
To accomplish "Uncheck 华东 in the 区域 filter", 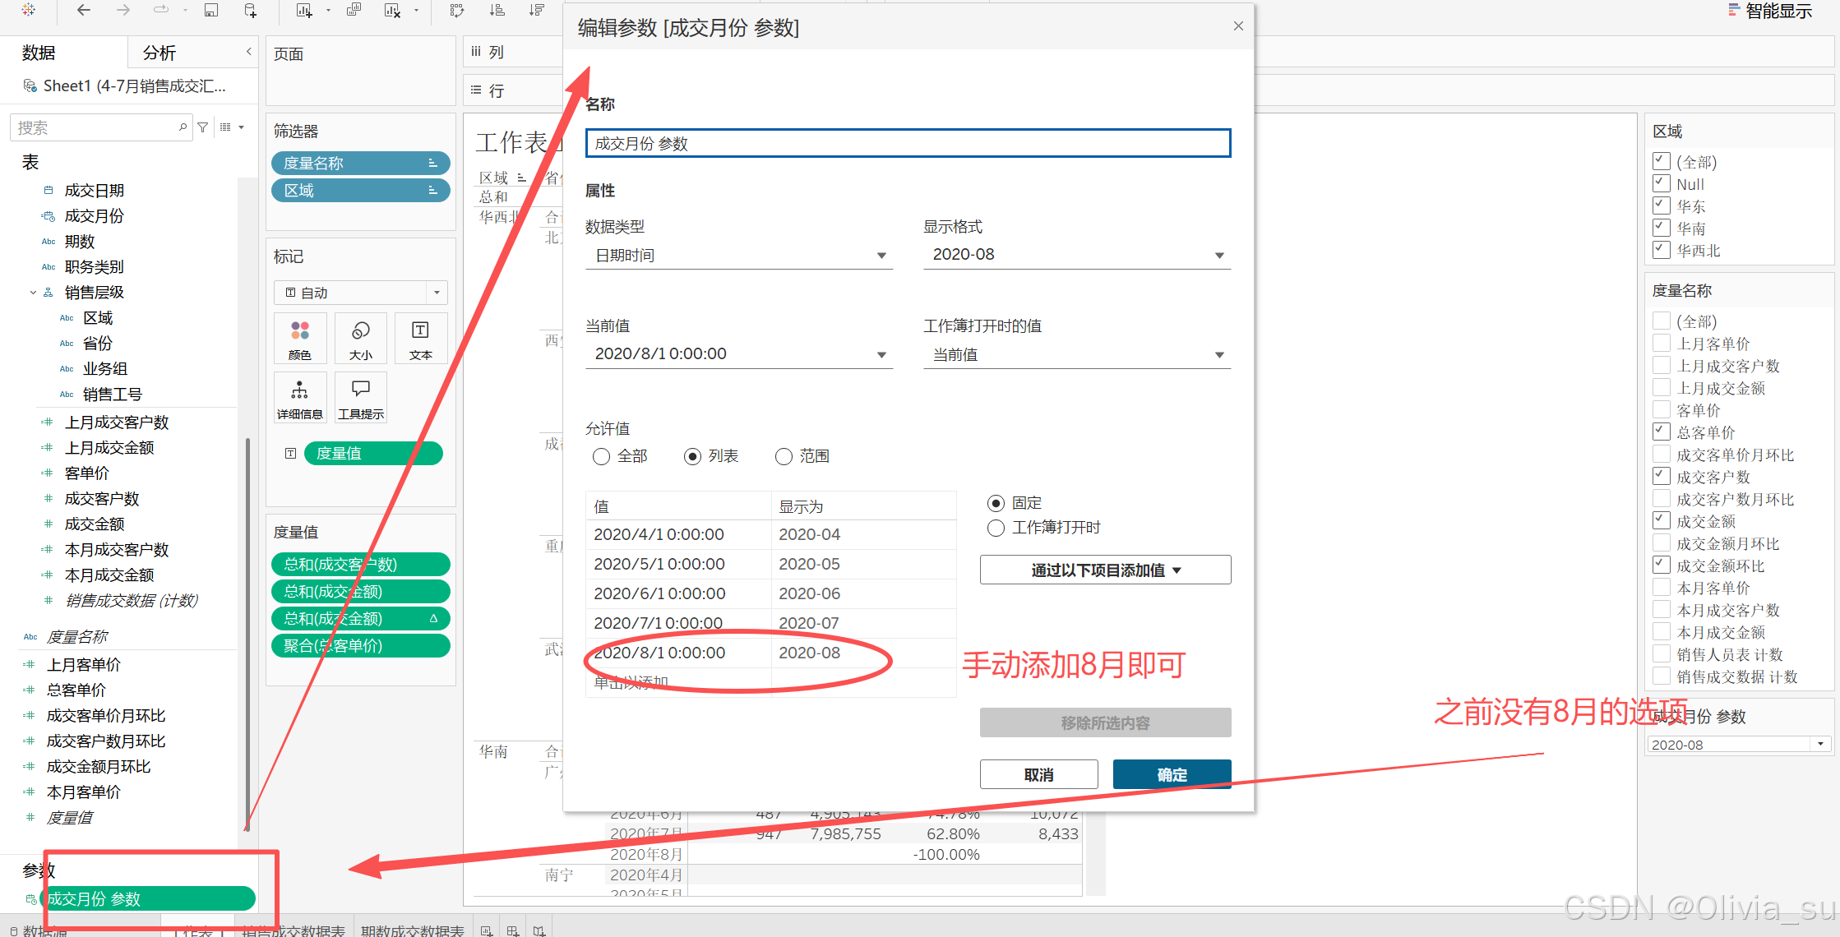I will [x=1662, y=205].
